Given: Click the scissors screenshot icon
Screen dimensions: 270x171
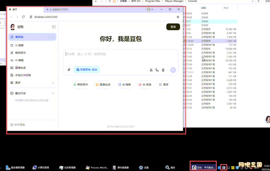Looking at the screenshot, I should point(151,70).
